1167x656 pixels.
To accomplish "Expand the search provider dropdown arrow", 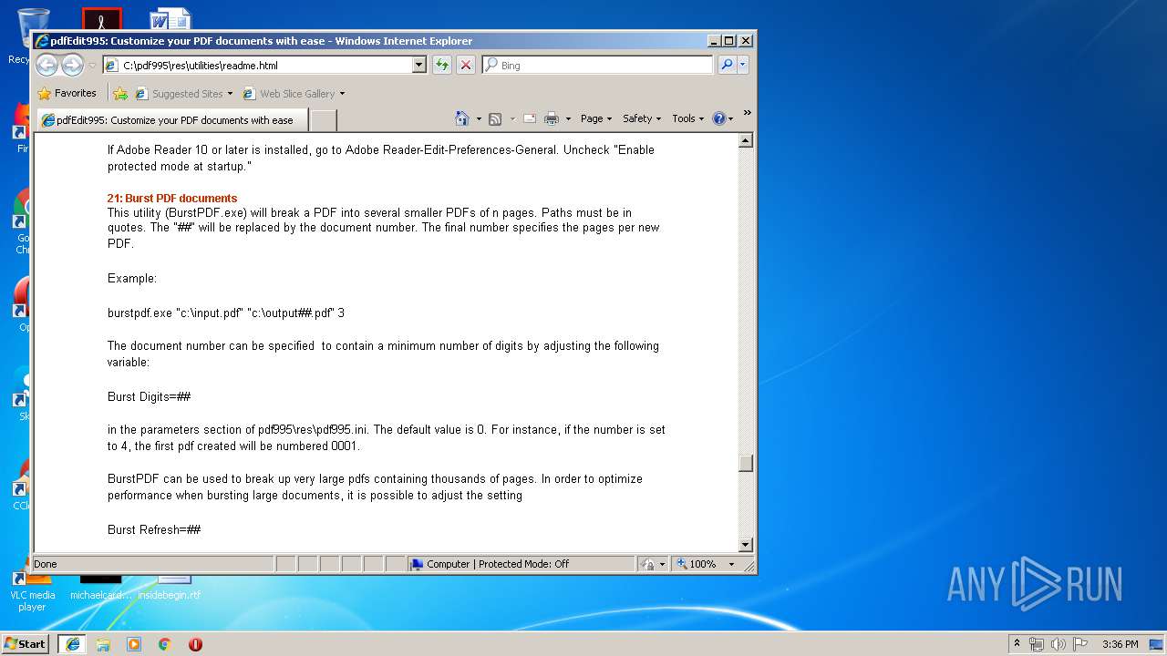I will 743,65.
